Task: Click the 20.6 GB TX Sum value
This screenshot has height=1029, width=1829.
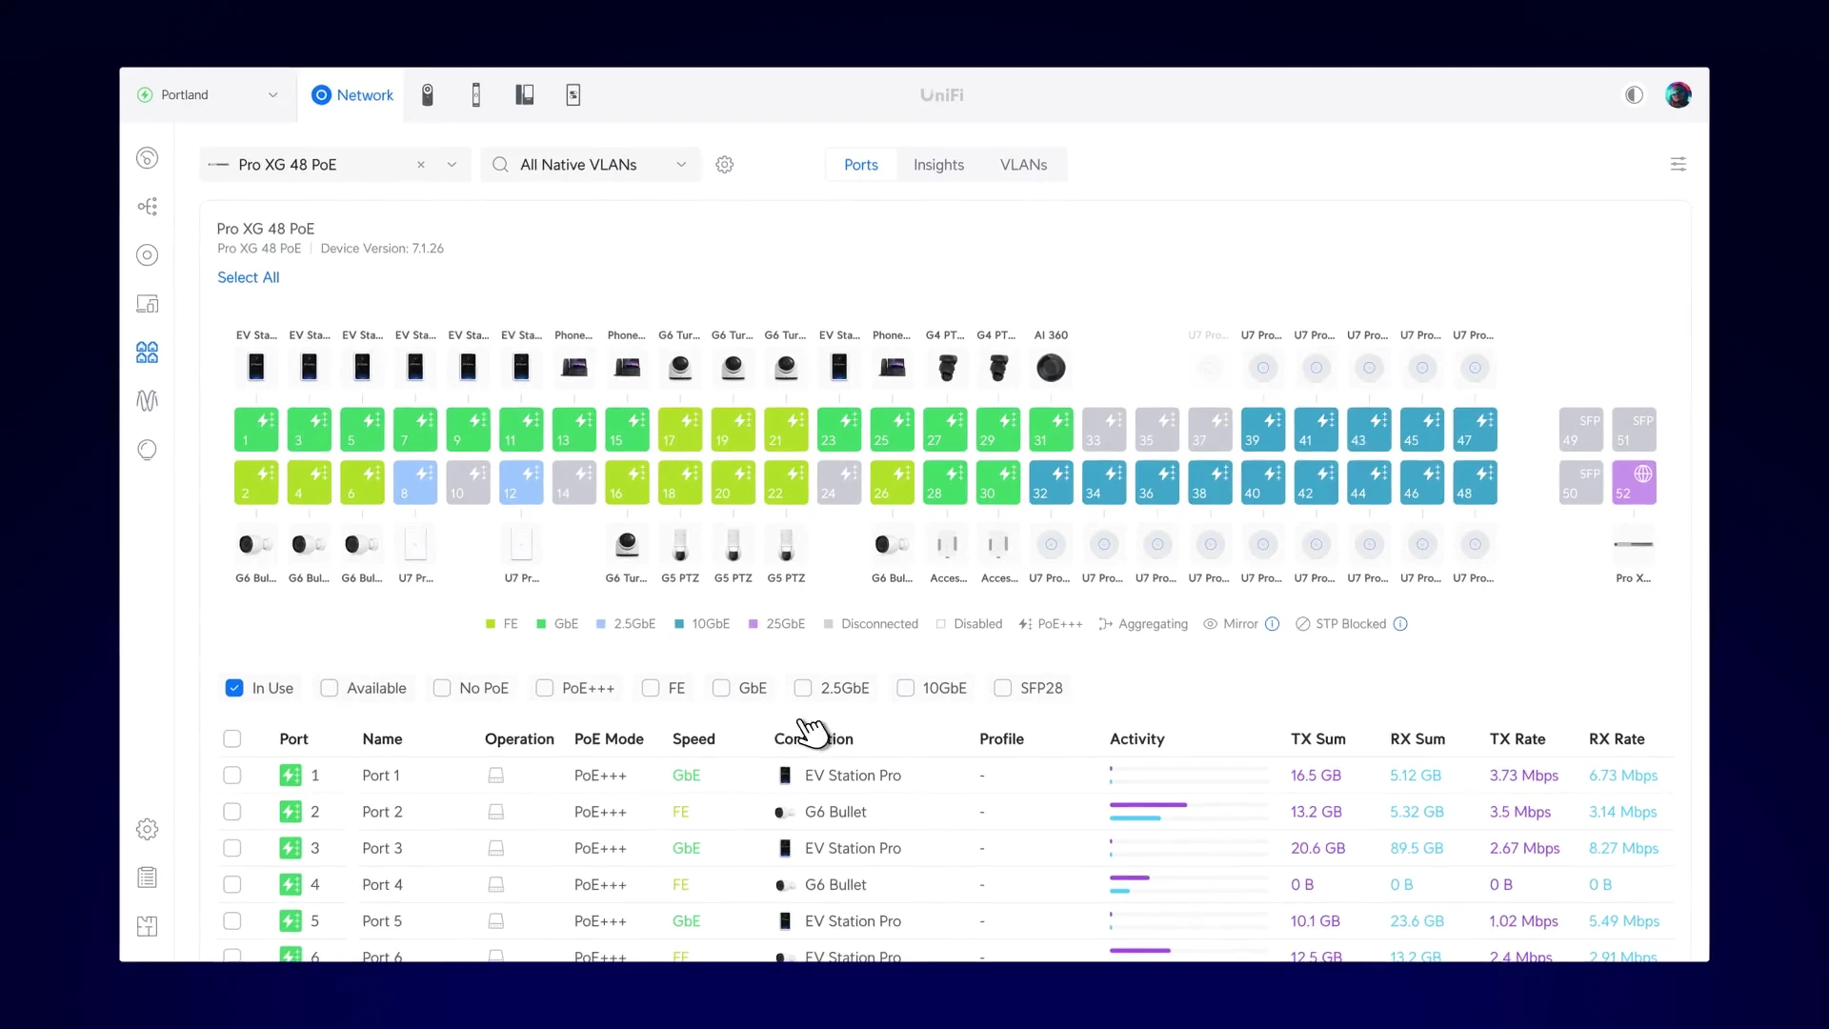Action: click(x=1317, y=848)
